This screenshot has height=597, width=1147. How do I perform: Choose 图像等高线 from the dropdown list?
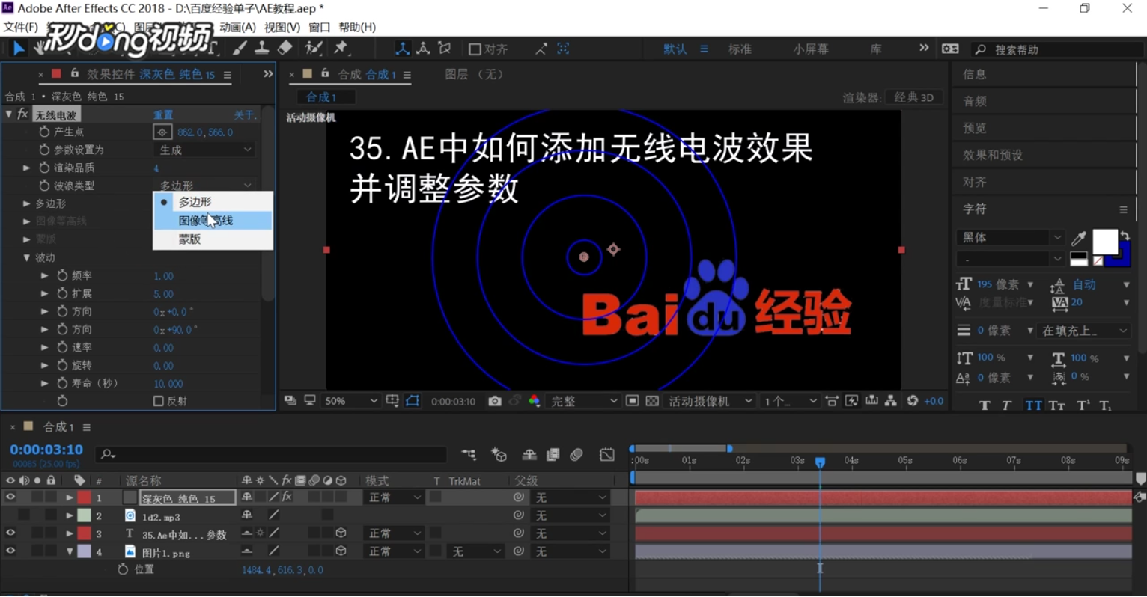pyautogui.click(x=213, y=220)
